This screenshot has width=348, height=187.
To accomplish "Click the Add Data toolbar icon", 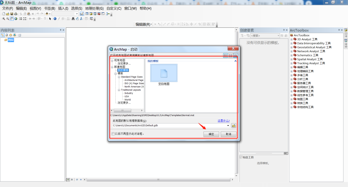I will 47,14.
